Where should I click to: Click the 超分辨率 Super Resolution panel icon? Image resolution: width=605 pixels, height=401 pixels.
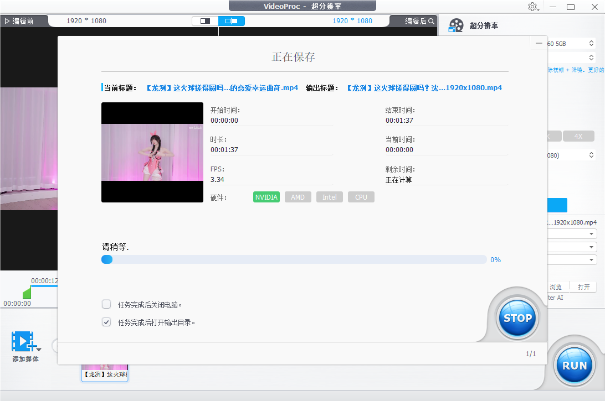(x=456, y=24)
